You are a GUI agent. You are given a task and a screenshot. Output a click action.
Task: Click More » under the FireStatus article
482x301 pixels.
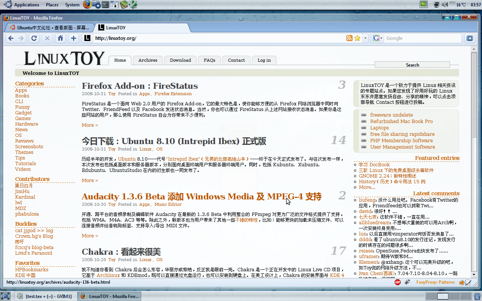(x=90, y=125)
